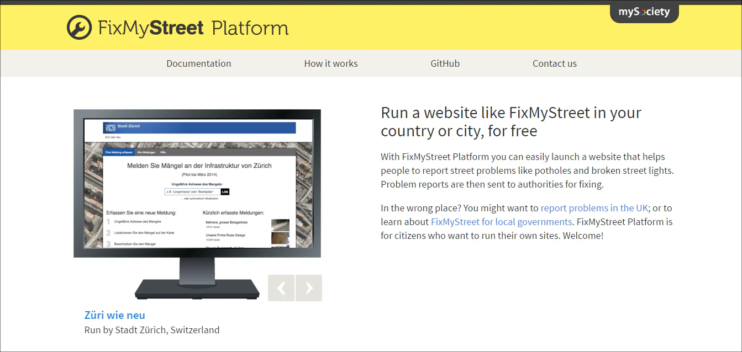The image size is (742, 352).
Task: Open the Züri wie neu link
Action: coord(115,315)
